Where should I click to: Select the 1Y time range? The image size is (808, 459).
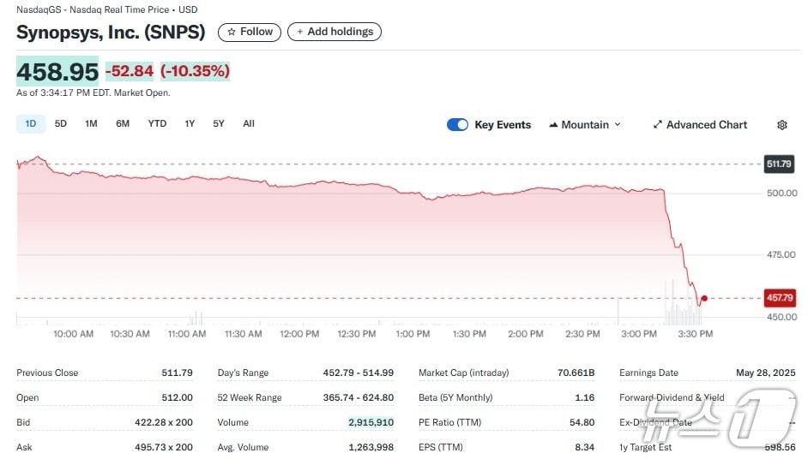190,124
